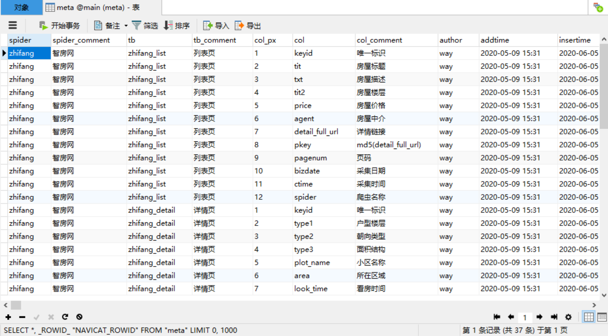
Task: Click the horizontal scrollbar right arrow
Action: (x=594, y=305)
